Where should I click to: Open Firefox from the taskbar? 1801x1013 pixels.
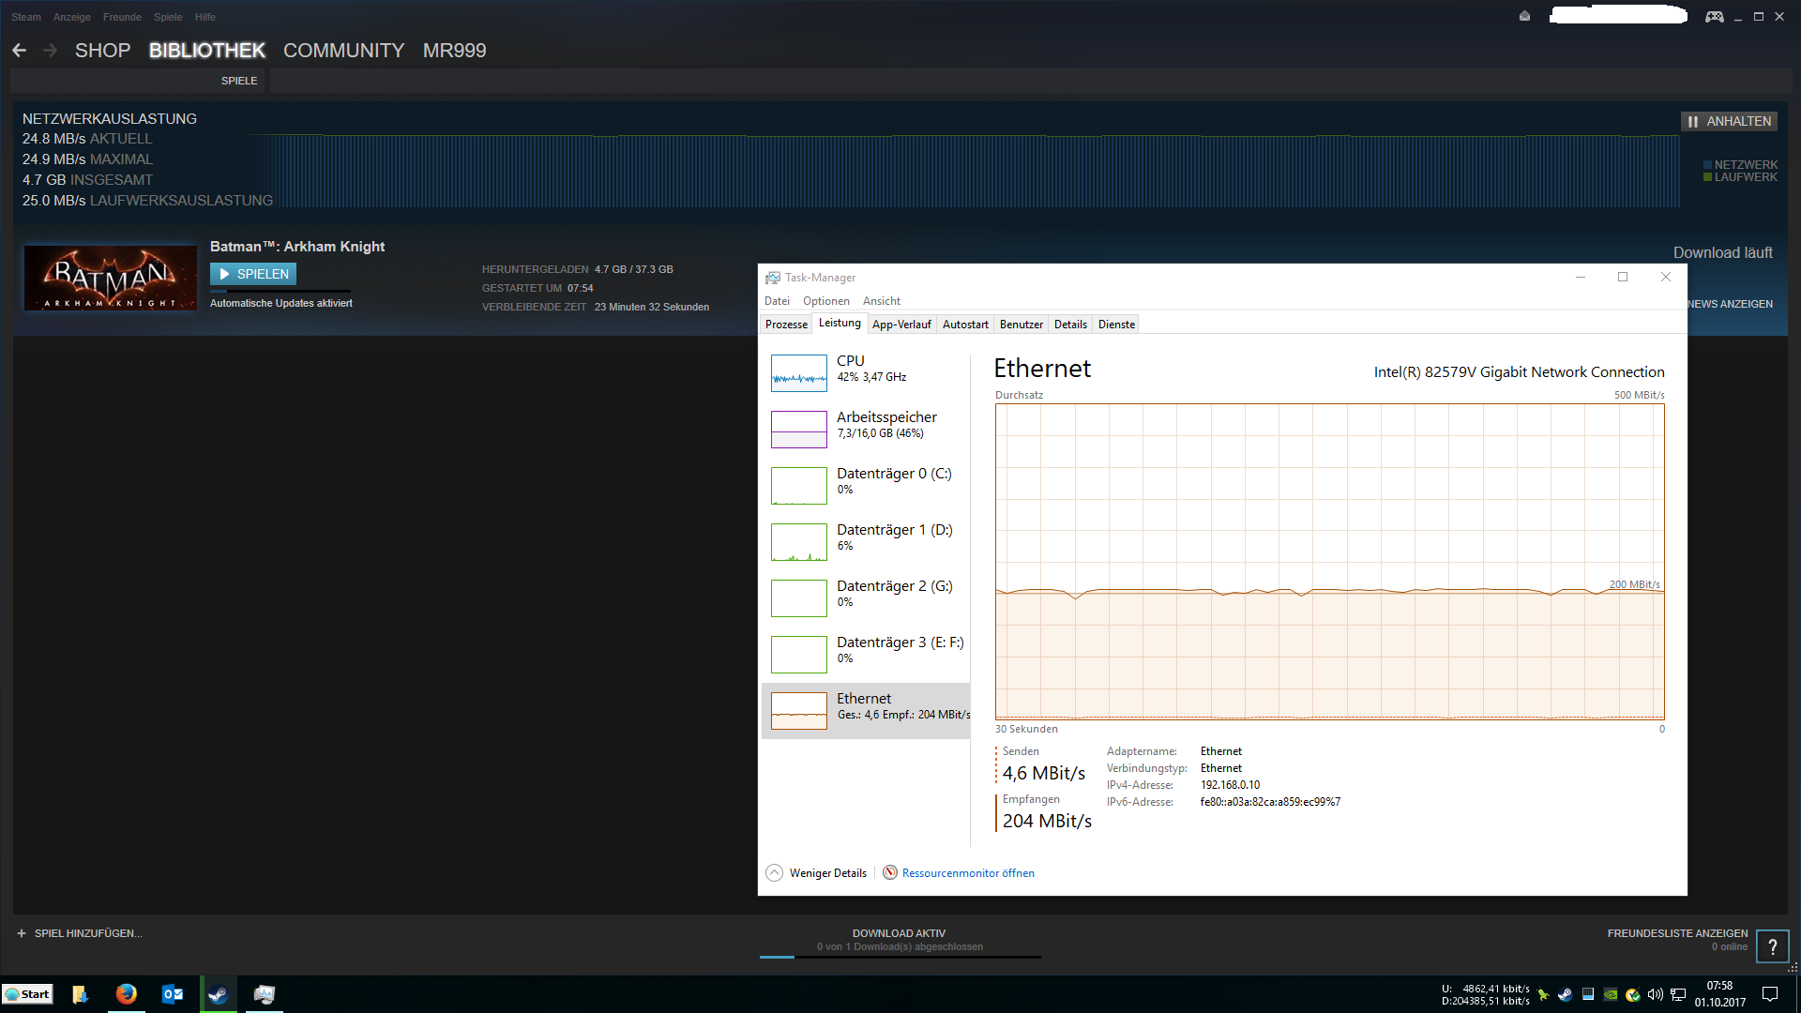coord(126,994)
